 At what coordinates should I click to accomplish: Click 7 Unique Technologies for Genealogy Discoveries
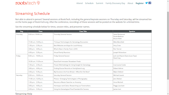click(71, 42)
